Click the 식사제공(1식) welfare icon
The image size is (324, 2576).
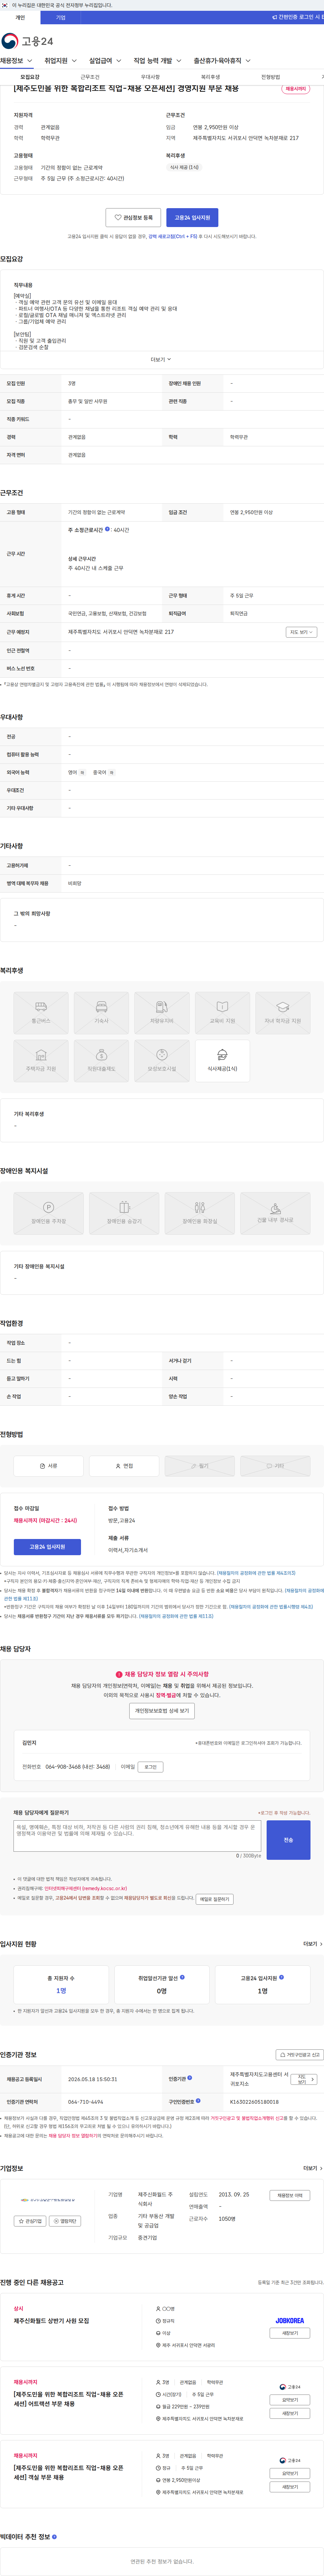pyautogui.click(x=222, y=1061)
